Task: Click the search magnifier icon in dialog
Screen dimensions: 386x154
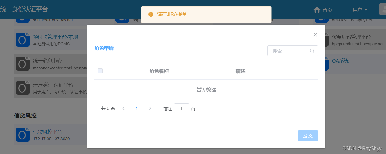Action: click(312, 51)
